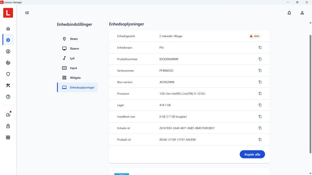Screen dimensions: 312x175
Task: Click the Enhedsindstillinger heading
Action: [74, 24]
